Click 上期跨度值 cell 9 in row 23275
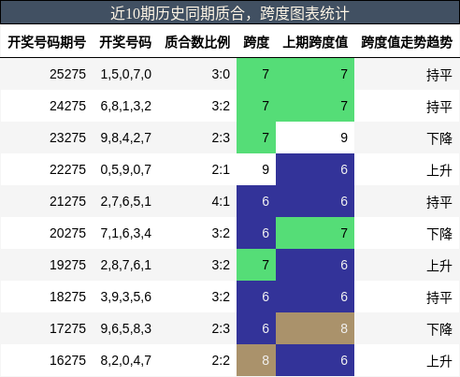The height and width of the screenshot is (377, 460). click(315, 138)
